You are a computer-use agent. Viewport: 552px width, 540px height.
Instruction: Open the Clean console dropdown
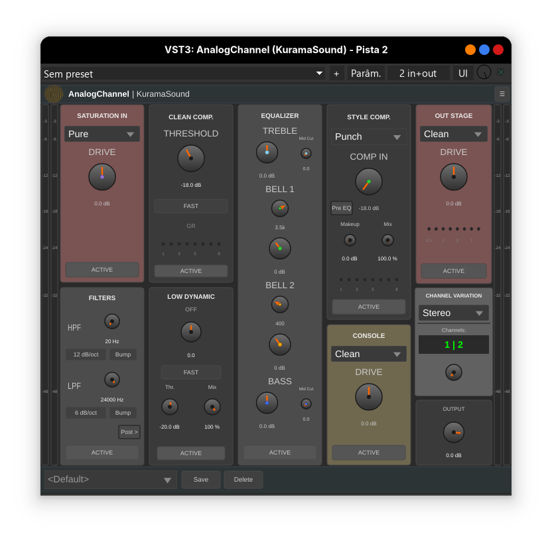point(368,354)
